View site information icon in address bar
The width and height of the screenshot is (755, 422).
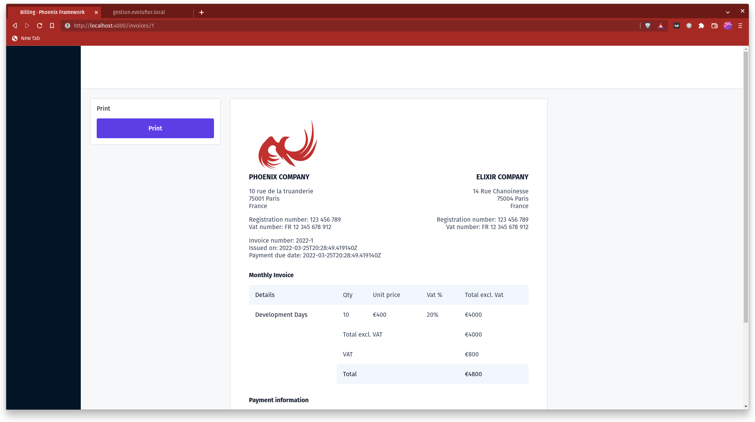point(68,26)
